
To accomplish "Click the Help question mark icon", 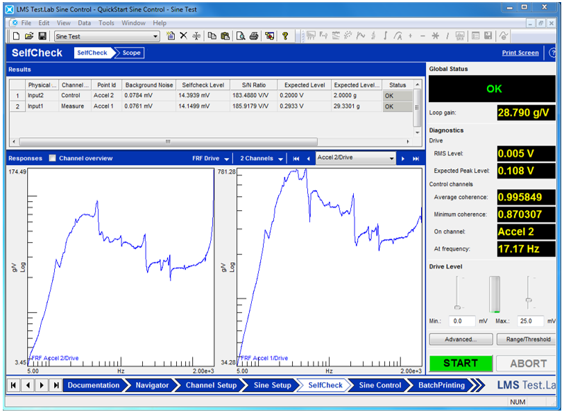I will point(285,36).
